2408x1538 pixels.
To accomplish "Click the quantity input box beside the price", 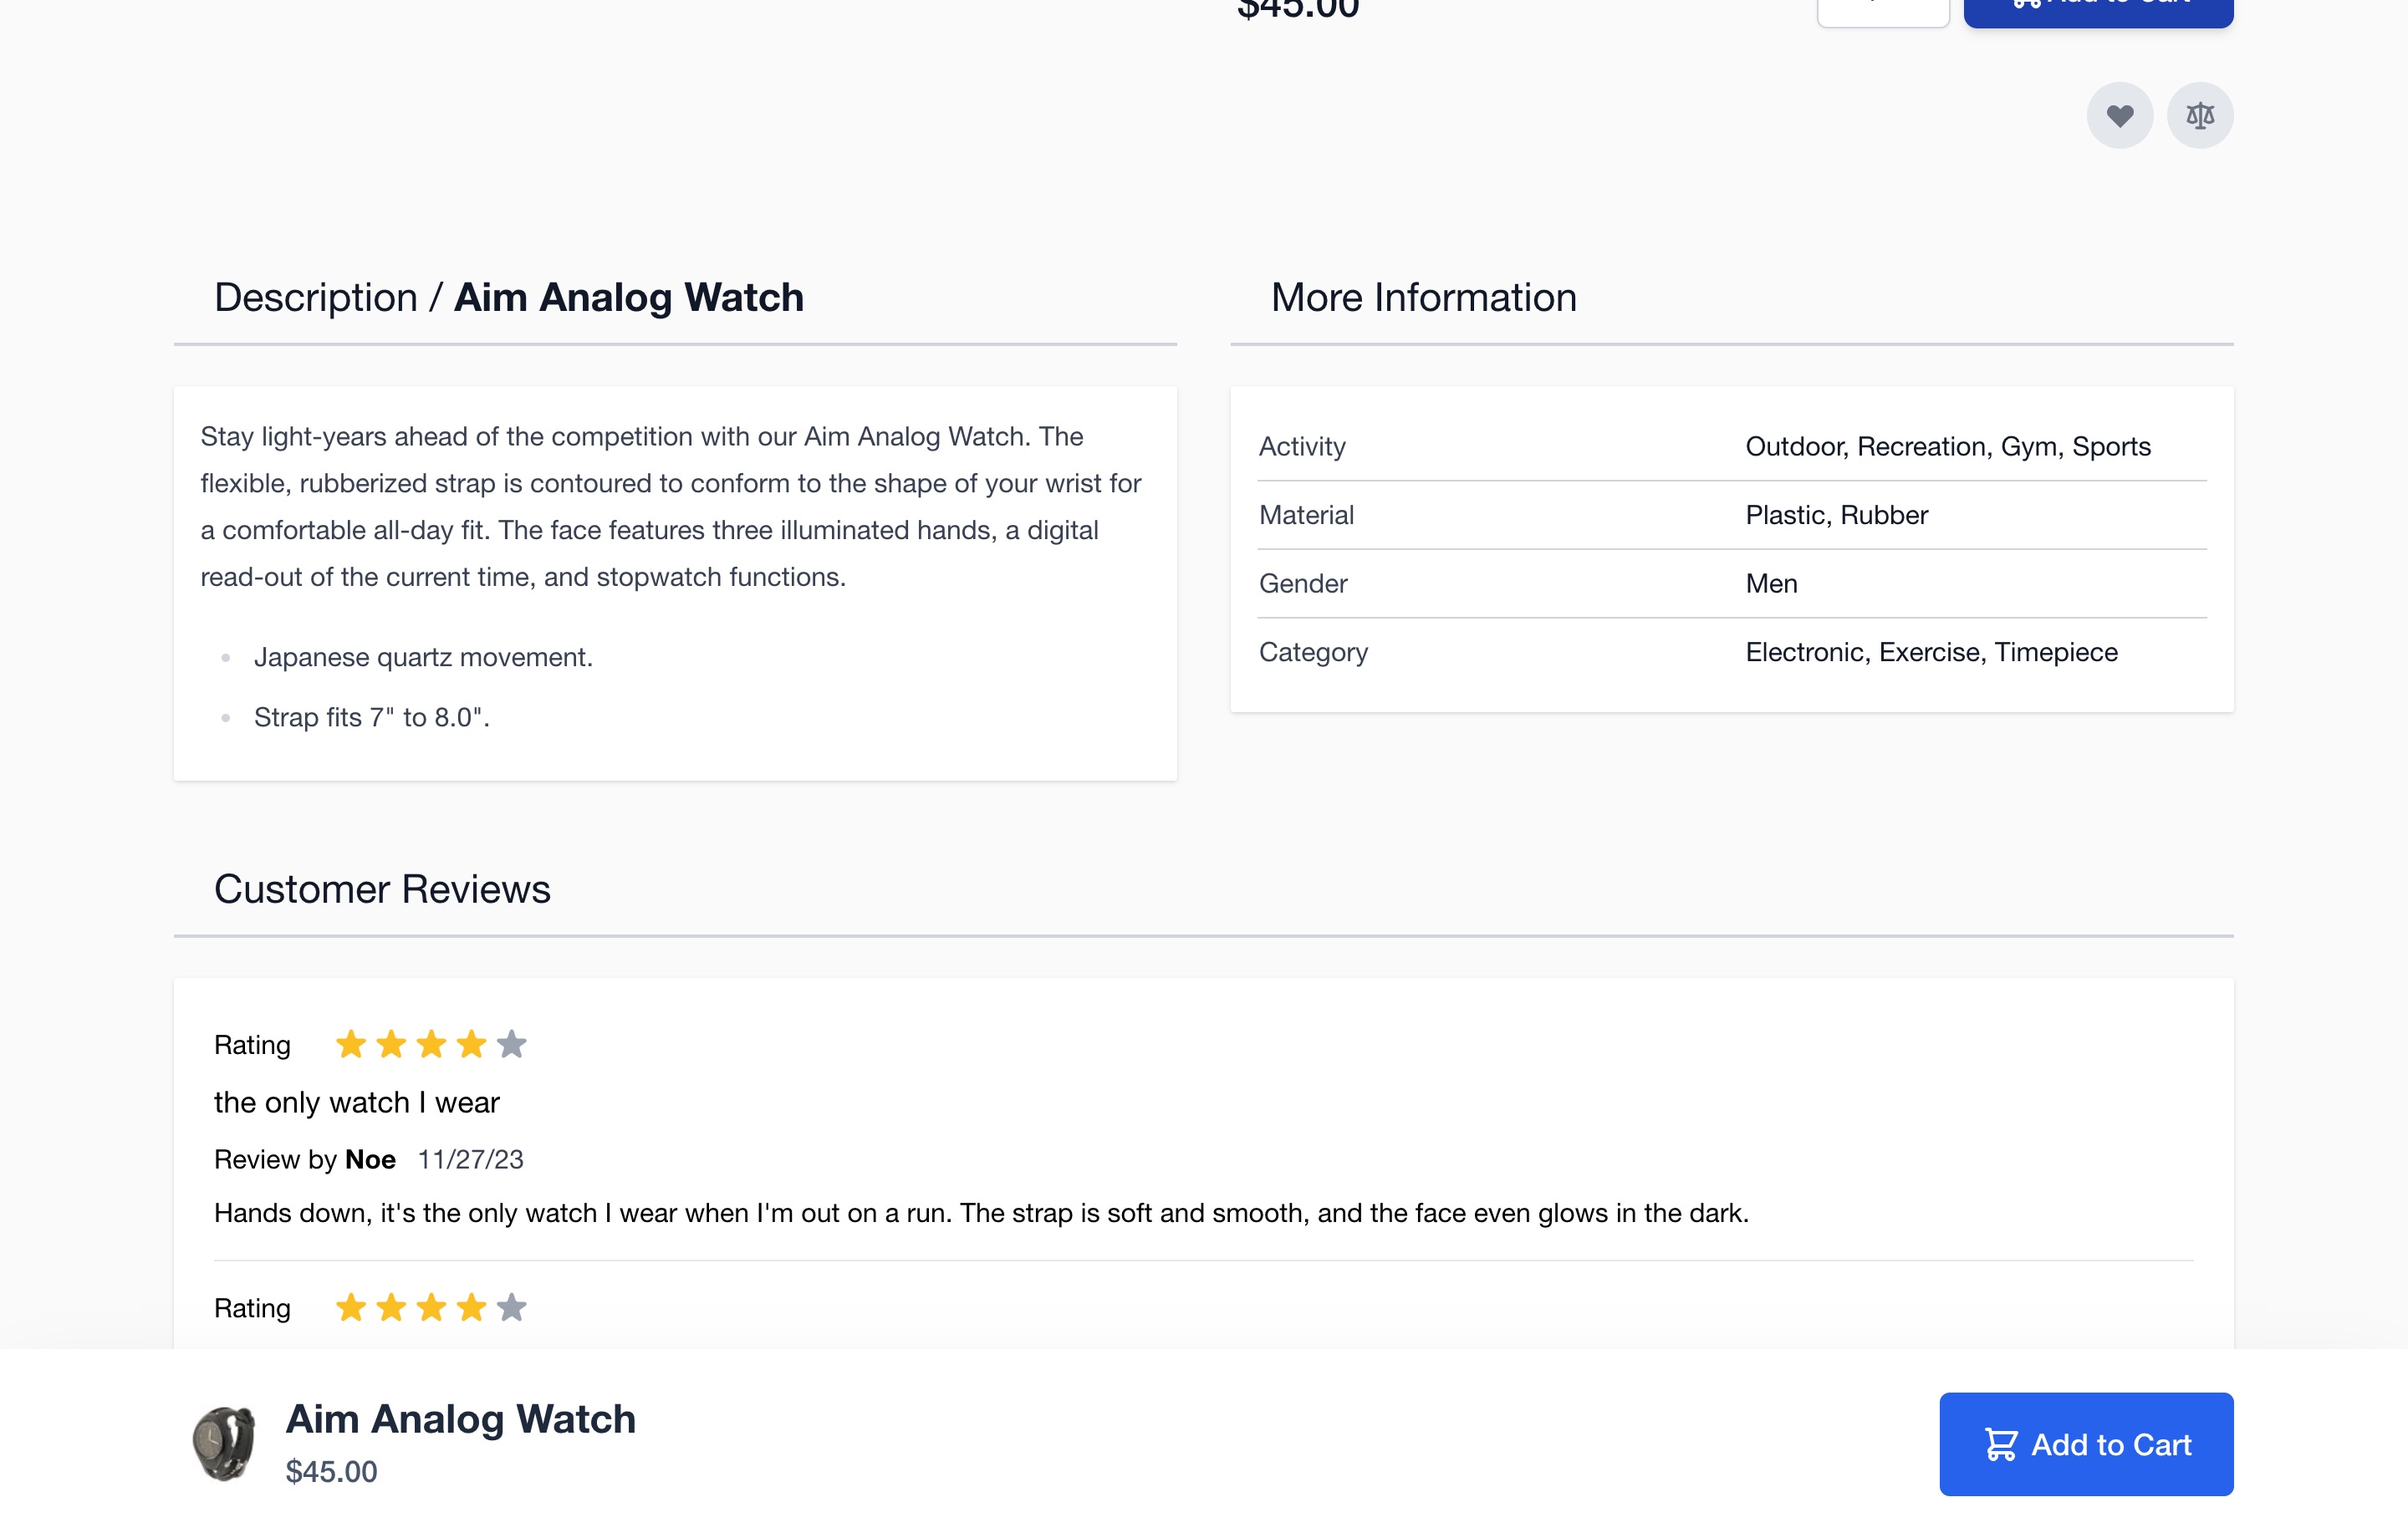I will (1883, 10).
